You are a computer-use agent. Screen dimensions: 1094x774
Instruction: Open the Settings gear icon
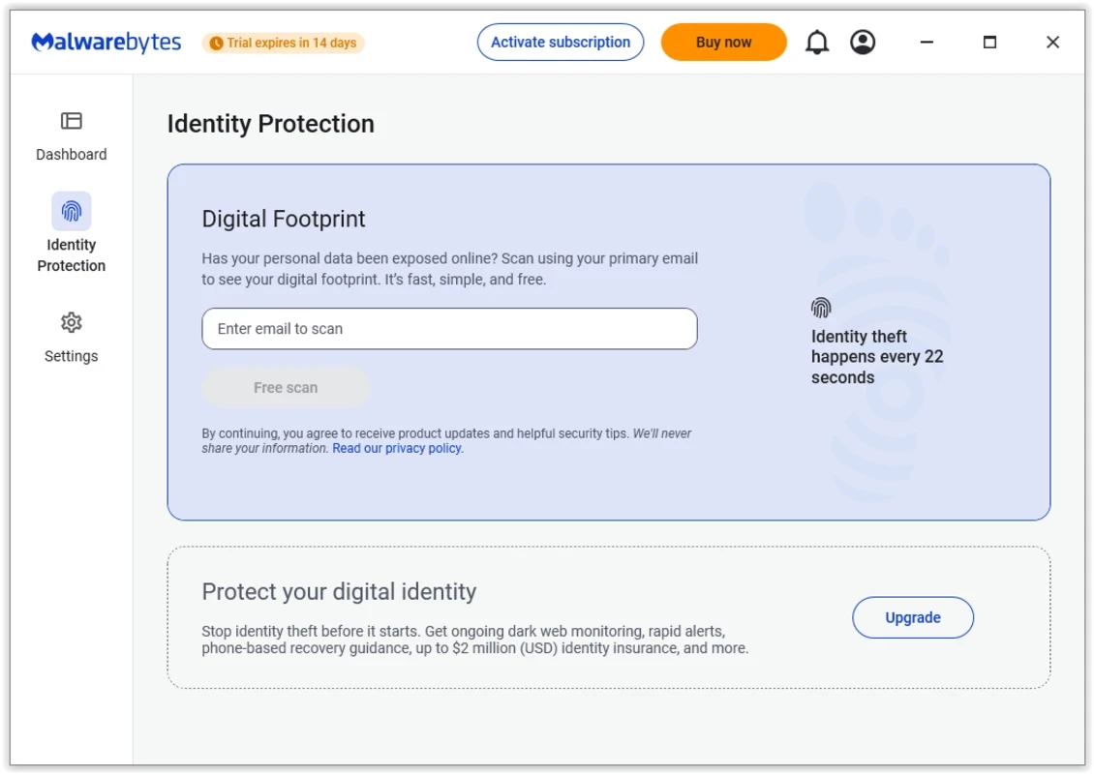(72, 322)
